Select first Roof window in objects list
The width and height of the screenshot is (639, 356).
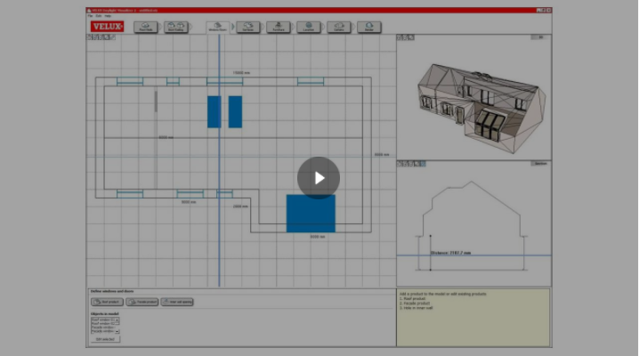(101, 320)
